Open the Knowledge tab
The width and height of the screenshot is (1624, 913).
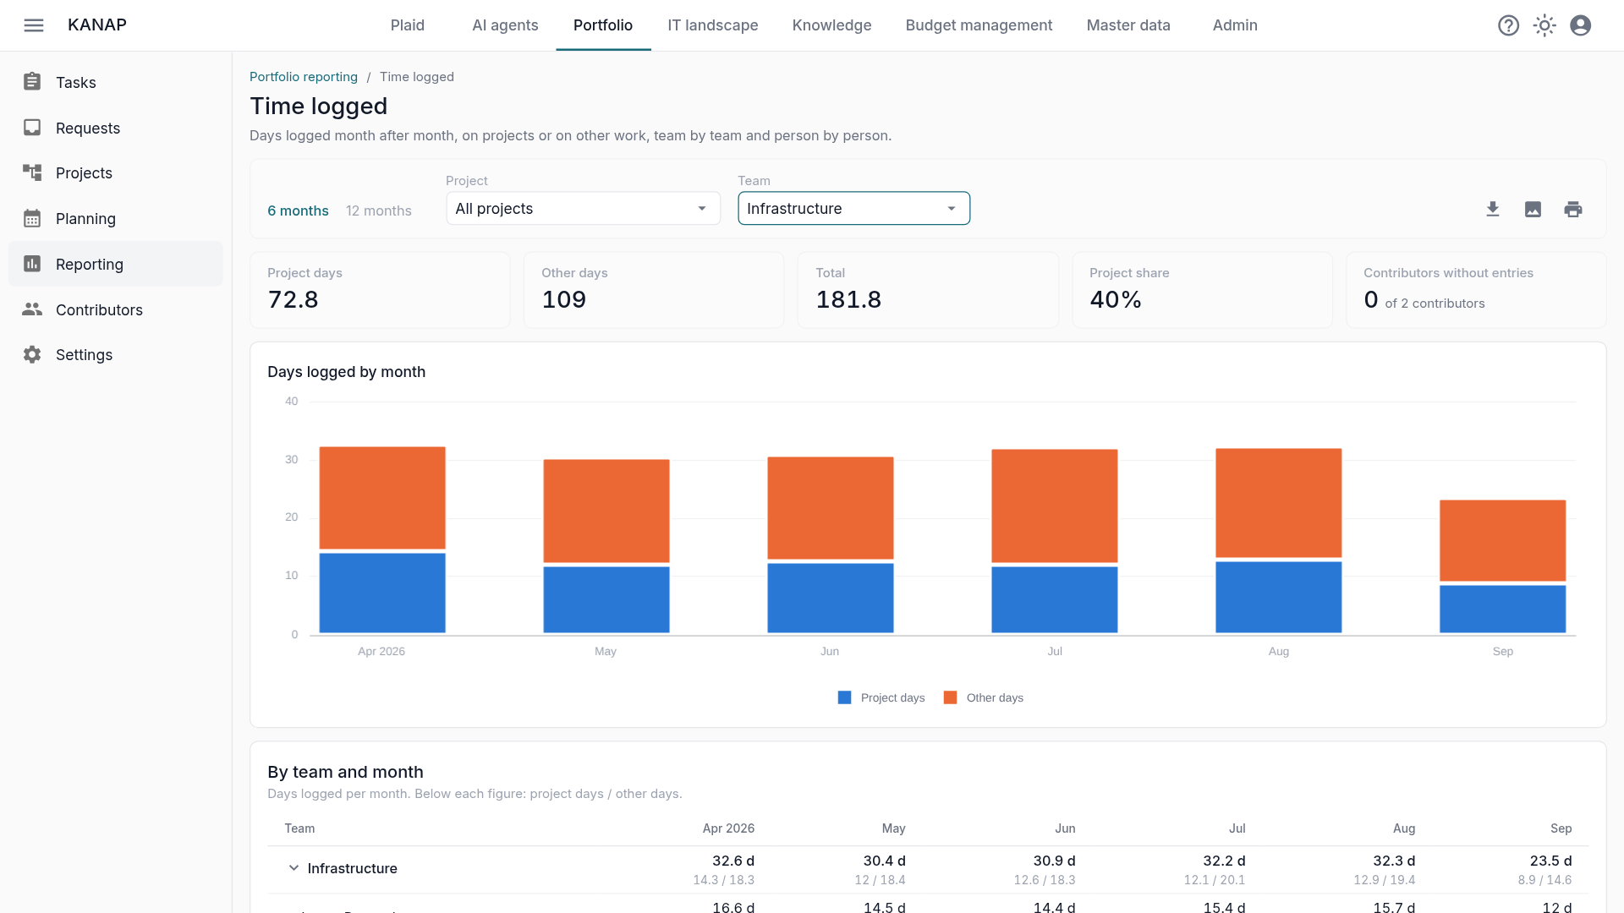coord(831,25)
